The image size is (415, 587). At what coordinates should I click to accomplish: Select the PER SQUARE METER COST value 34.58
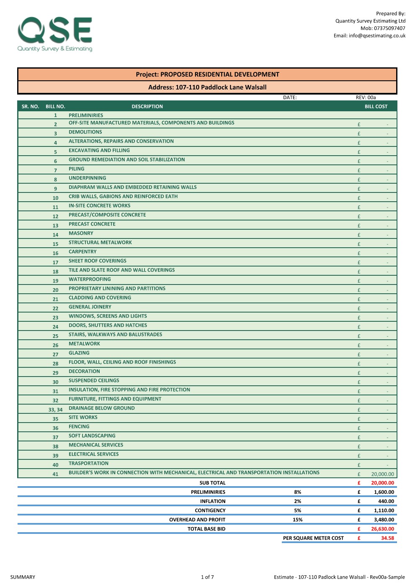385,538
